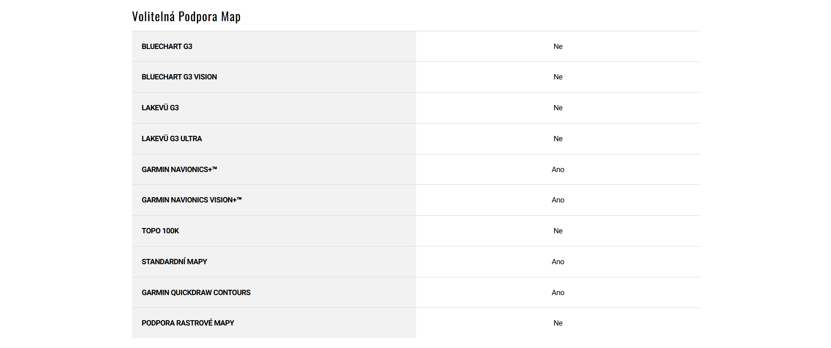The width and height of the screenshot is (831, 348).
Task: Select the GARMIN QUICKDRAW CONTOURS label
Action: point(196,292)
